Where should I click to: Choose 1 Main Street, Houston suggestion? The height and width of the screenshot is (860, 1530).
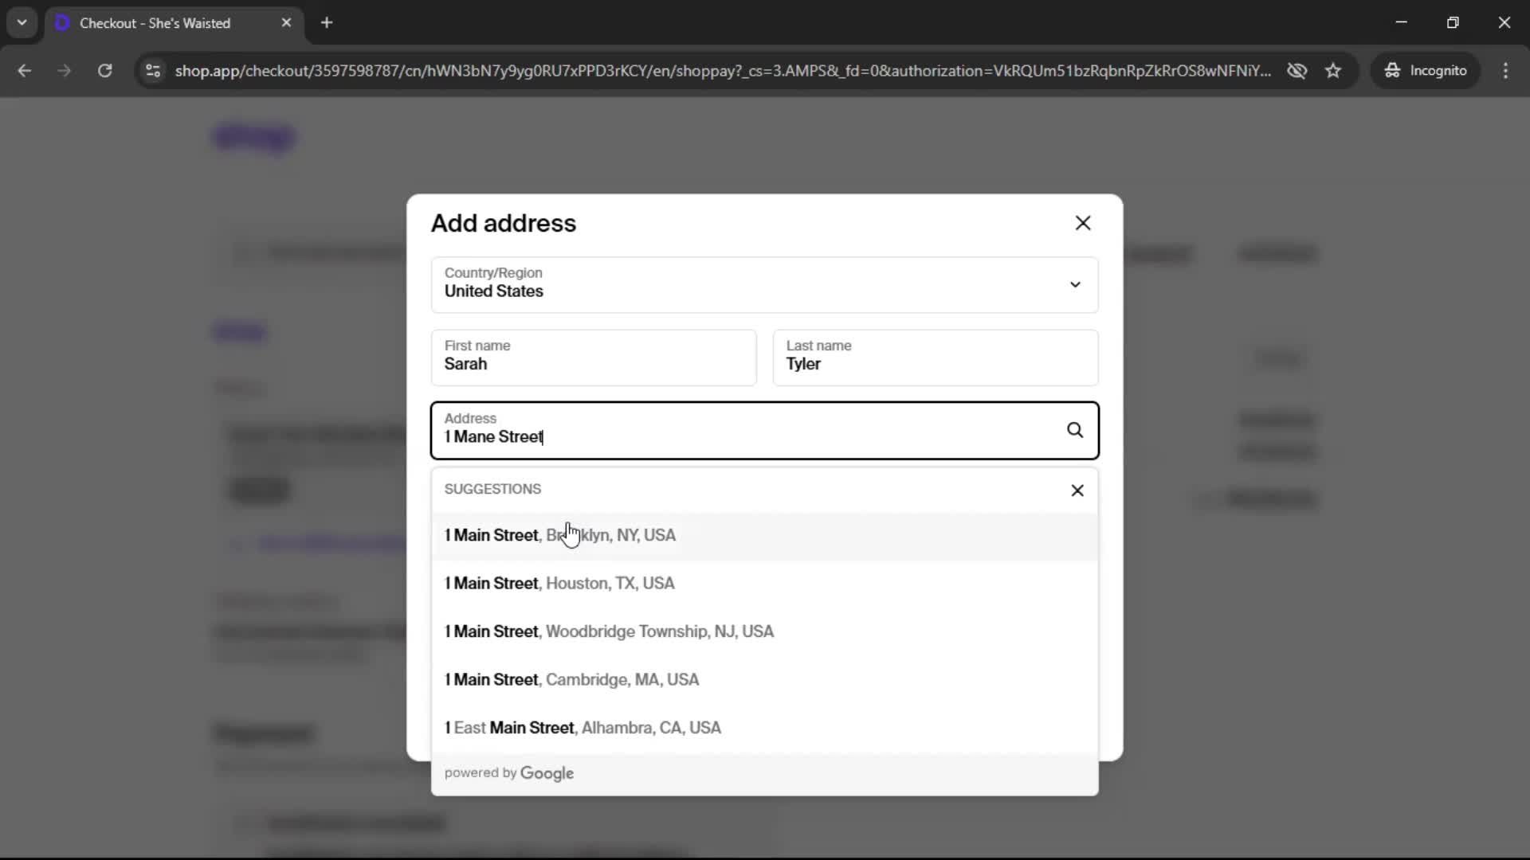tap(559, 584)
